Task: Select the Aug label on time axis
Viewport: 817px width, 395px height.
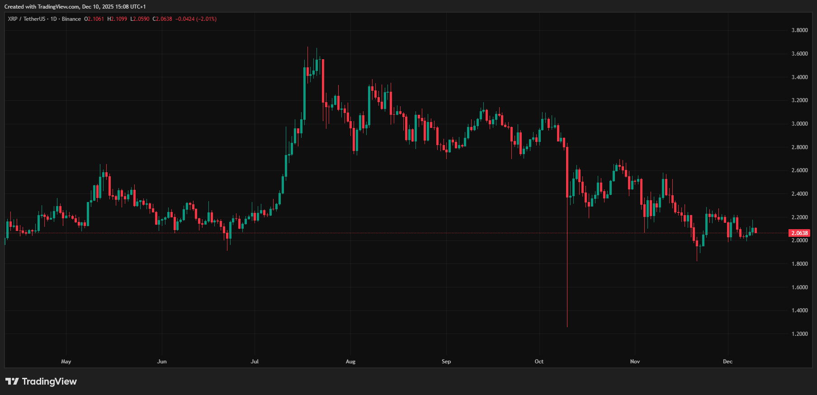Action: [350, 362]
